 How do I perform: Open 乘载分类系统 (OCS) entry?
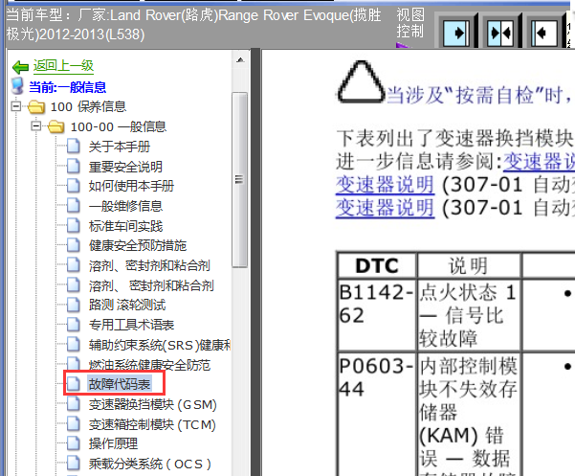click(x=149, y=464)
